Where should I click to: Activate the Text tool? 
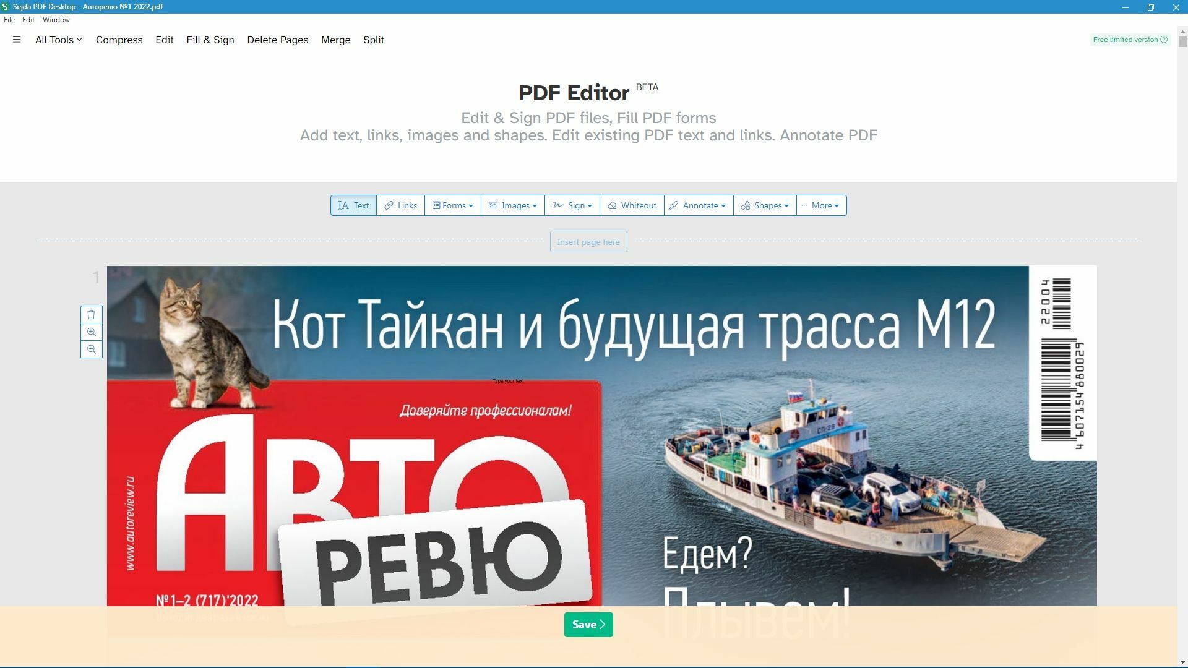353,205
